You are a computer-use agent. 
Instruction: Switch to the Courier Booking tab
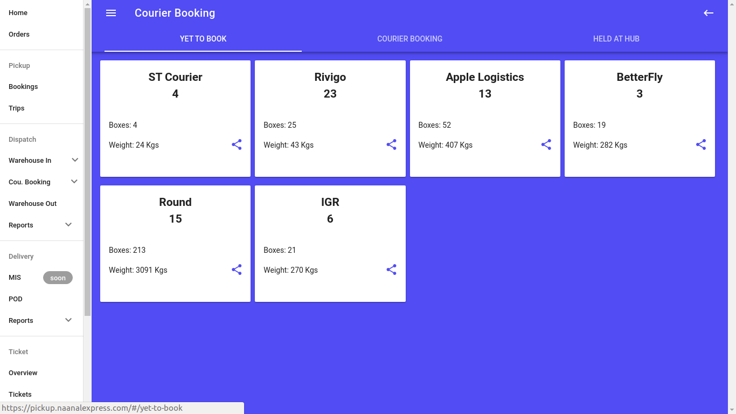point(409,39)
